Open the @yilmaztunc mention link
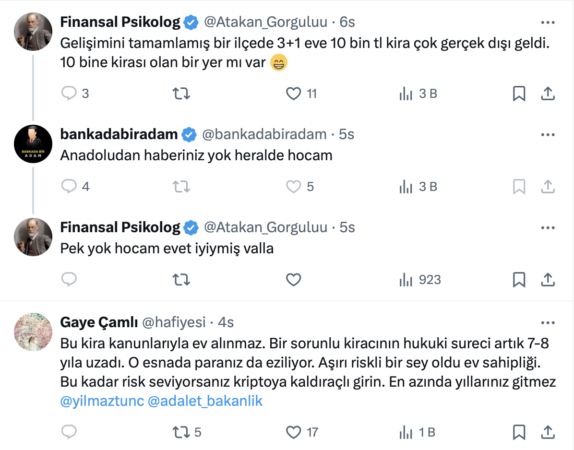The image size is (574, 450). (x=102, y=401)
